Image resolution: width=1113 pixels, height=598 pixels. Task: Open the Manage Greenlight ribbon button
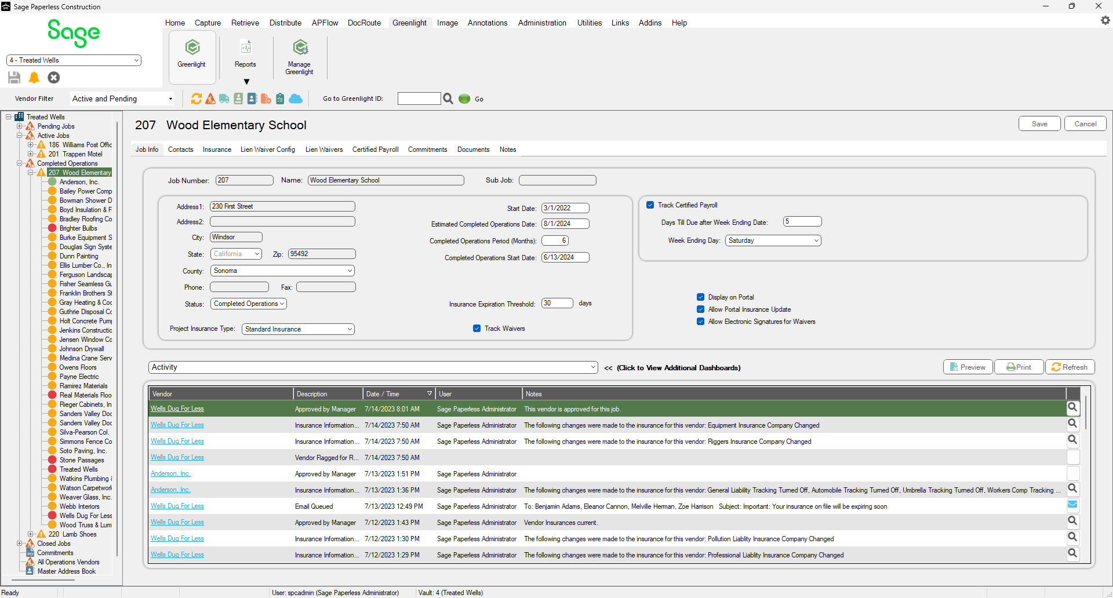299,57
